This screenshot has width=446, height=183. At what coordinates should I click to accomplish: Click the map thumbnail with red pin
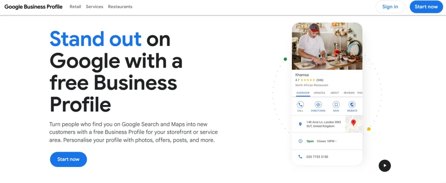pos(354,124)
